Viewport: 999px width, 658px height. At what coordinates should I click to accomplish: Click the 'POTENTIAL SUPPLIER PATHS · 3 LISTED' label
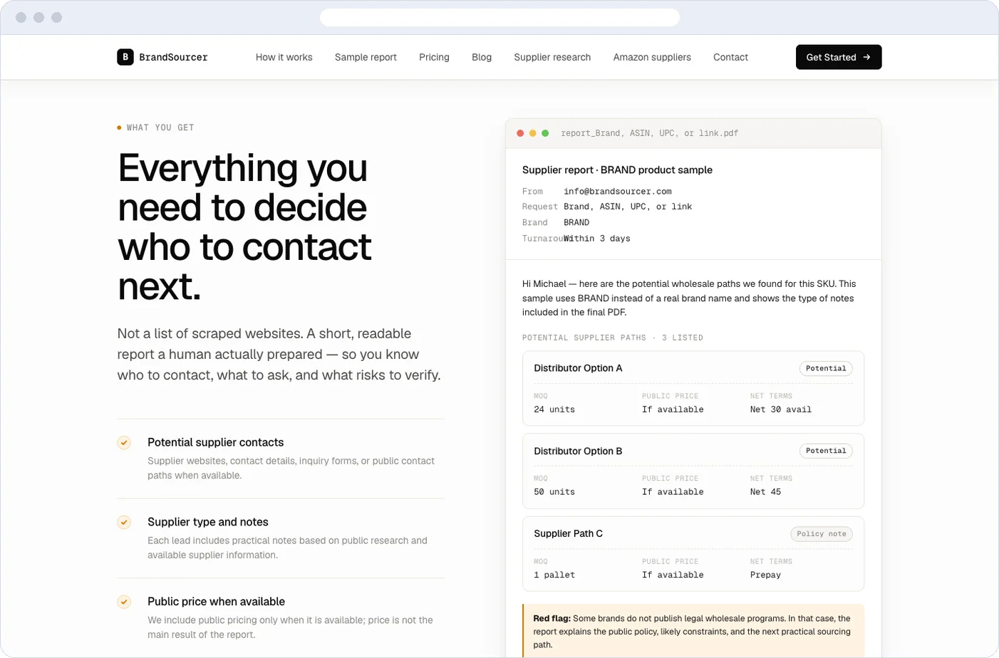tap(613, 338)
